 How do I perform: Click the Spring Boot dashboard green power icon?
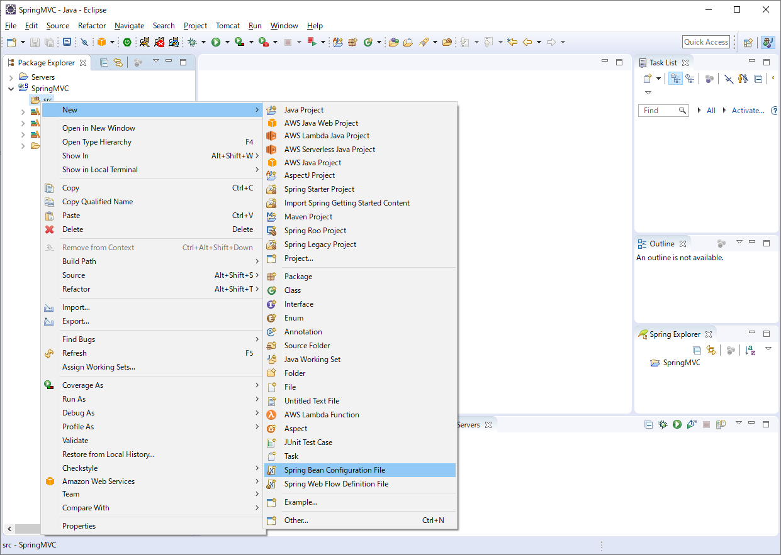127,42
